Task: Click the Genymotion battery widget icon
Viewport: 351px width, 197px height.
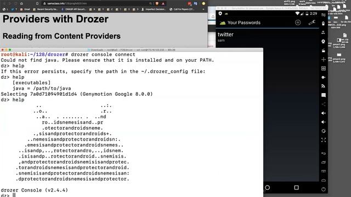Action: tap(323, 24)
